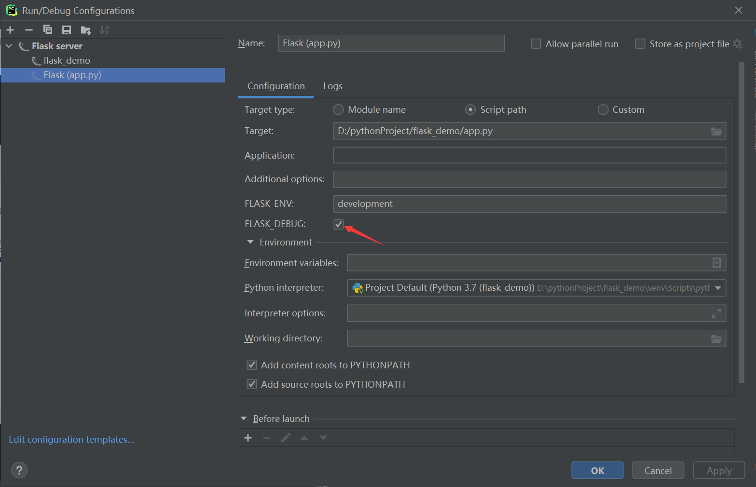Viewport: 756px width, 487px height.
Task: Click the FLASK_ENV development field
Action: [x=530, y=204]
